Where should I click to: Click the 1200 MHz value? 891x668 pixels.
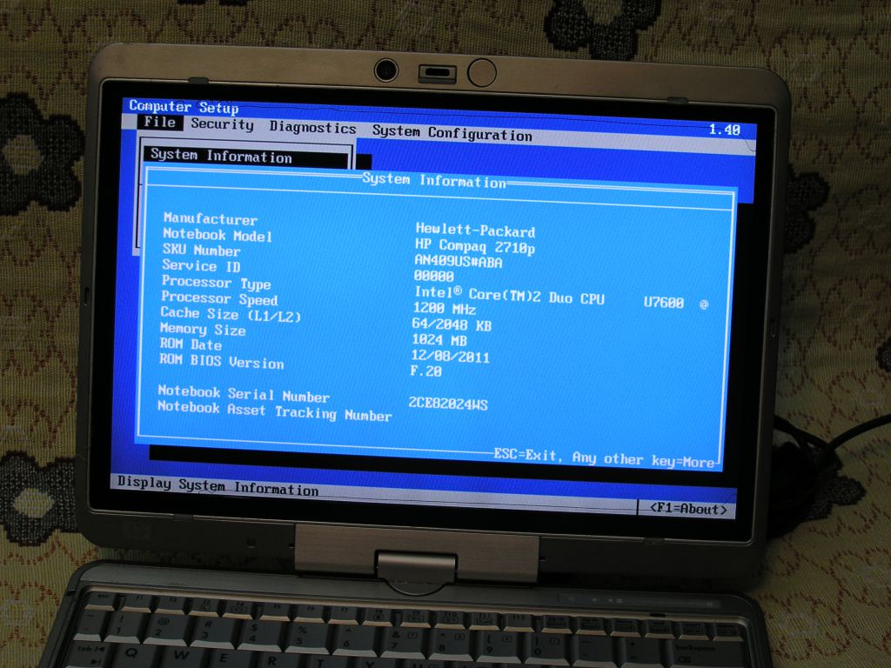point(445,309)
